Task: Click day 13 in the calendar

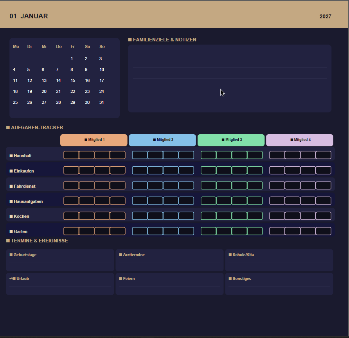Action: pos(44,80)
